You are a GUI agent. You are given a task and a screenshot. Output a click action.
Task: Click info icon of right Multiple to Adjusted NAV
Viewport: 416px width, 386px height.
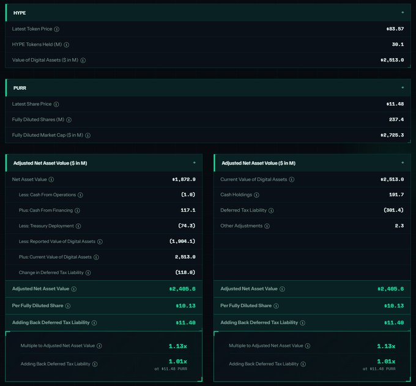click(308, 346)
